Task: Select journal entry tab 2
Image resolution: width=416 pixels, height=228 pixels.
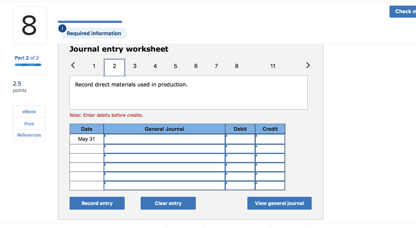Action: click(114, 67)
